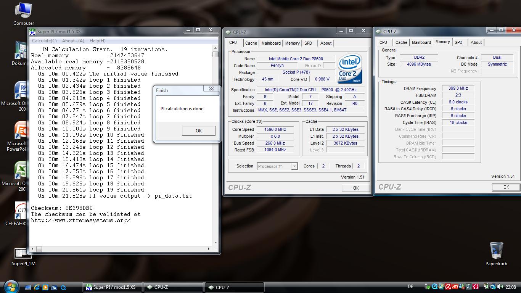This screenshot has height=293, width=521.
Task: Click the DE language indicator
Action: pyautogui.click(x=410, y=287)
